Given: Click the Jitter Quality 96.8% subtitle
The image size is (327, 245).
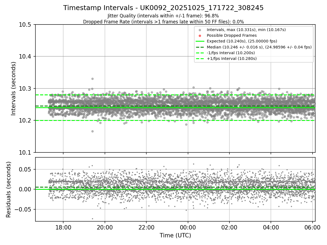Looking at the screenshot, I should click(163, 16).
